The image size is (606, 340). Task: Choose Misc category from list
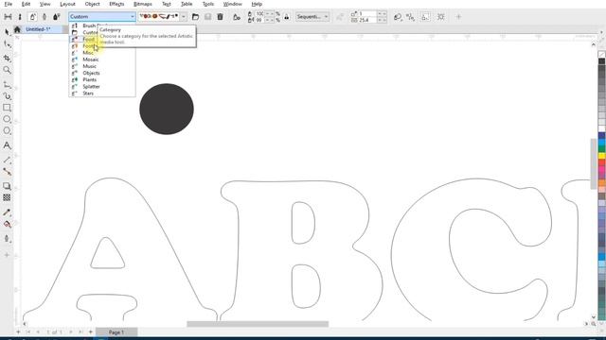(x=102, y=53)
